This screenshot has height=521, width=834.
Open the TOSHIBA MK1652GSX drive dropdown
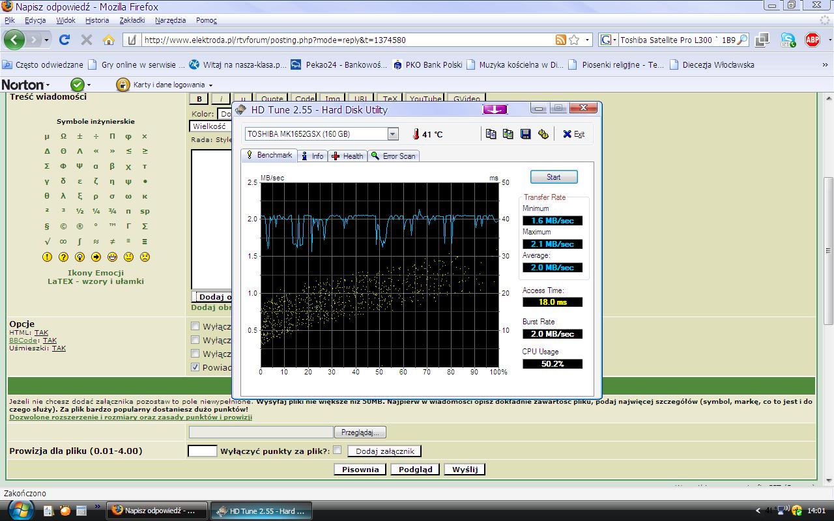393,134
